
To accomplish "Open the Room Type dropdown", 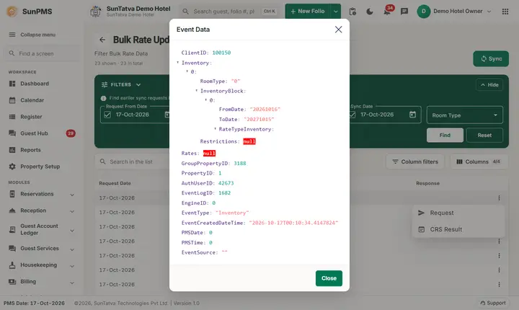I will click(465, 115).
